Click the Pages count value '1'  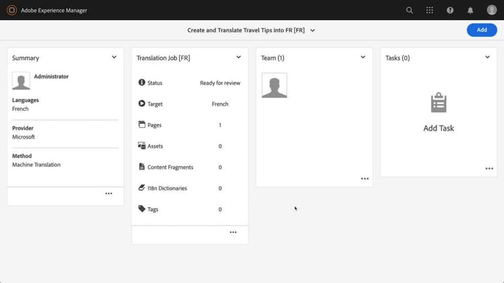(x=220, y=125)
